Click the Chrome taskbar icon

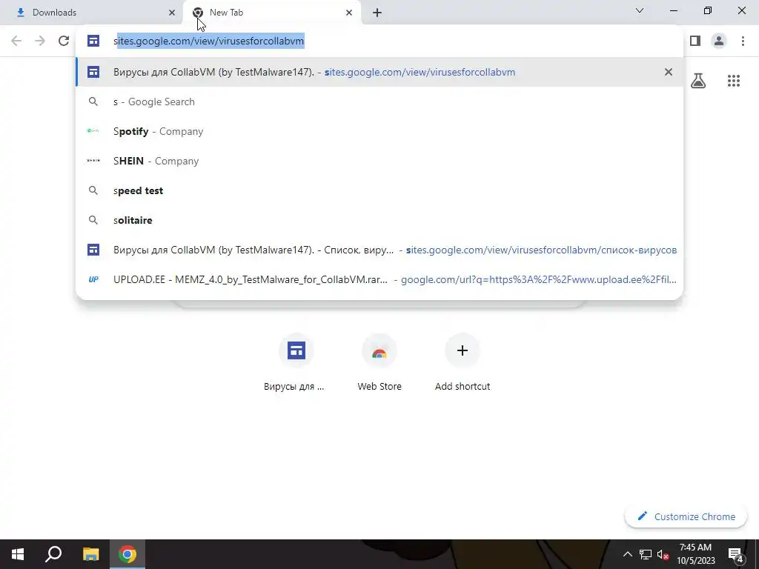tap(127, 554)
